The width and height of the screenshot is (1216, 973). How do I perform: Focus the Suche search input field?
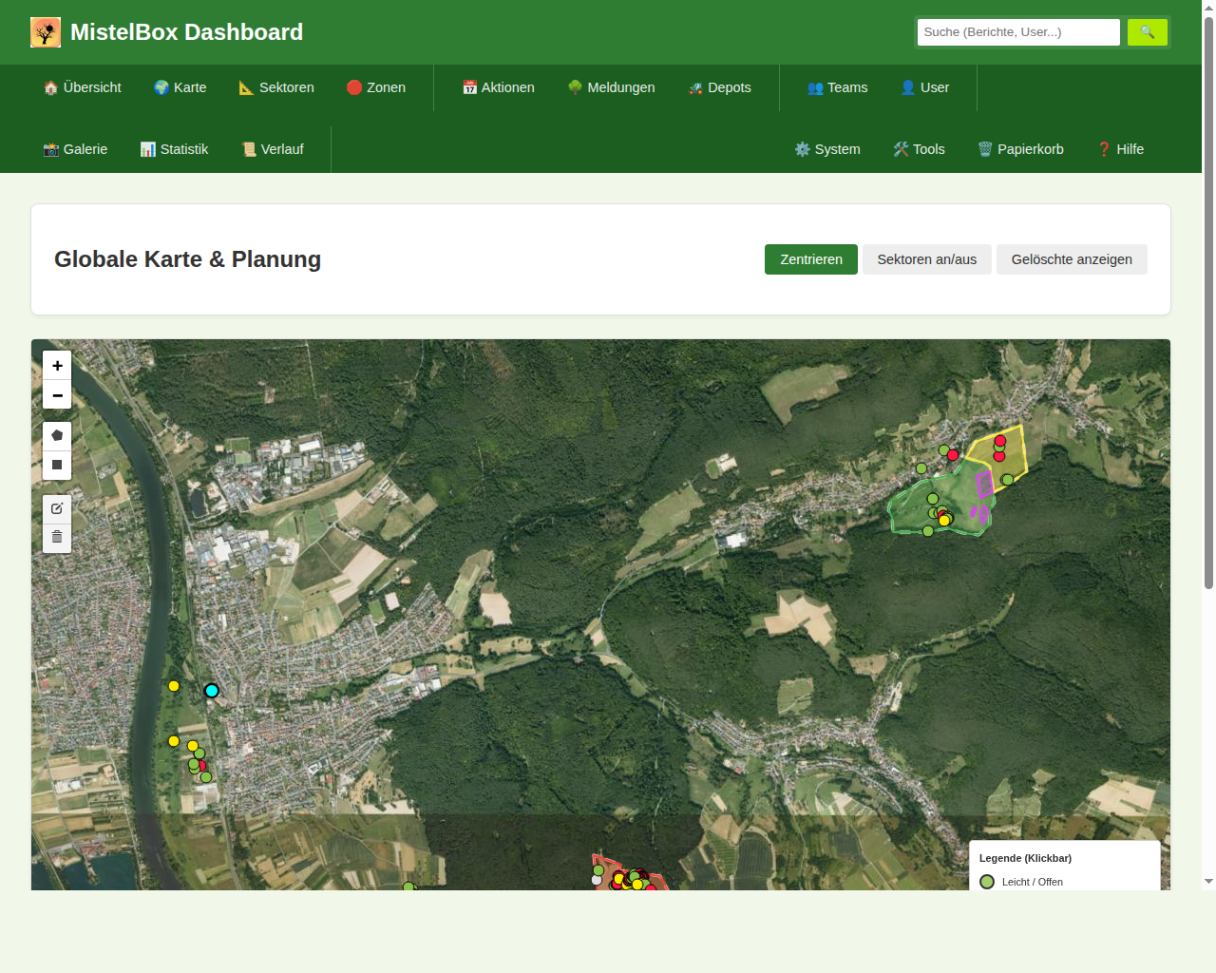click(1017, 32)
